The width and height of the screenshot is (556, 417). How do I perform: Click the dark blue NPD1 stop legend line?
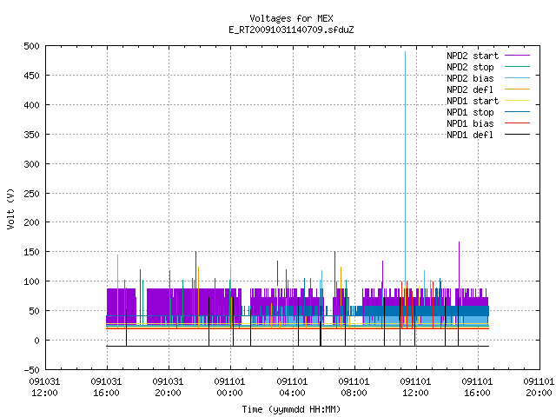[x=517, y=112]
